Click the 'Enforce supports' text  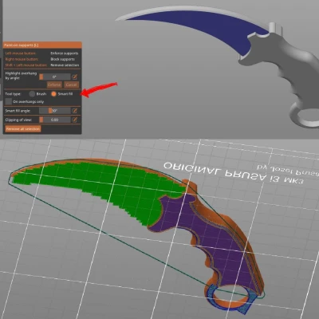[x=65, y=53]
